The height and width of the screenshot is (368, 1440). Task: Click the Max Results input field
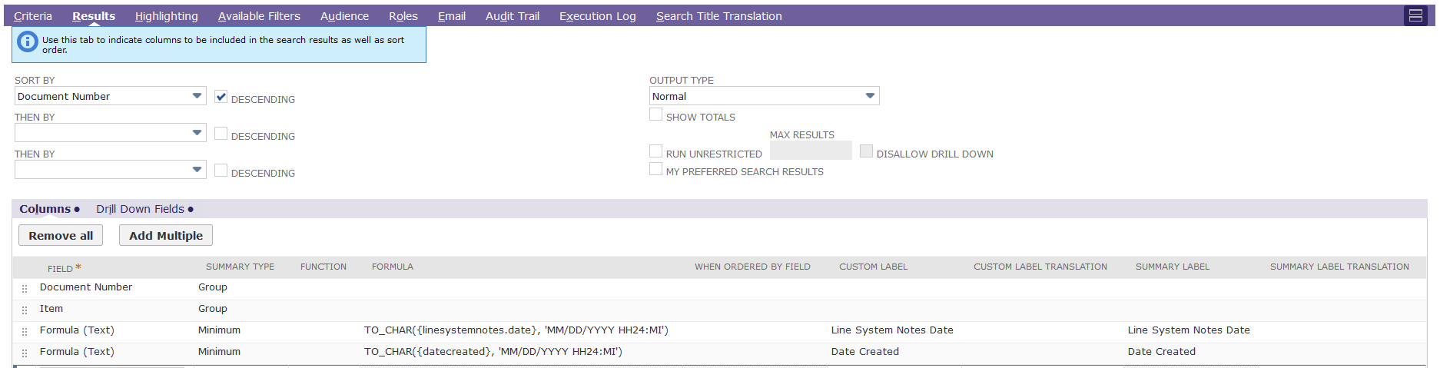[811, 151]
